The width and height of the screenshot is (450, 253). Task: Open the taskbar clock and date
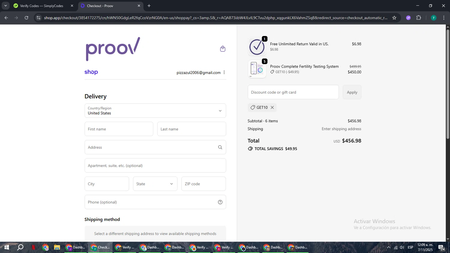click(425, 247)
